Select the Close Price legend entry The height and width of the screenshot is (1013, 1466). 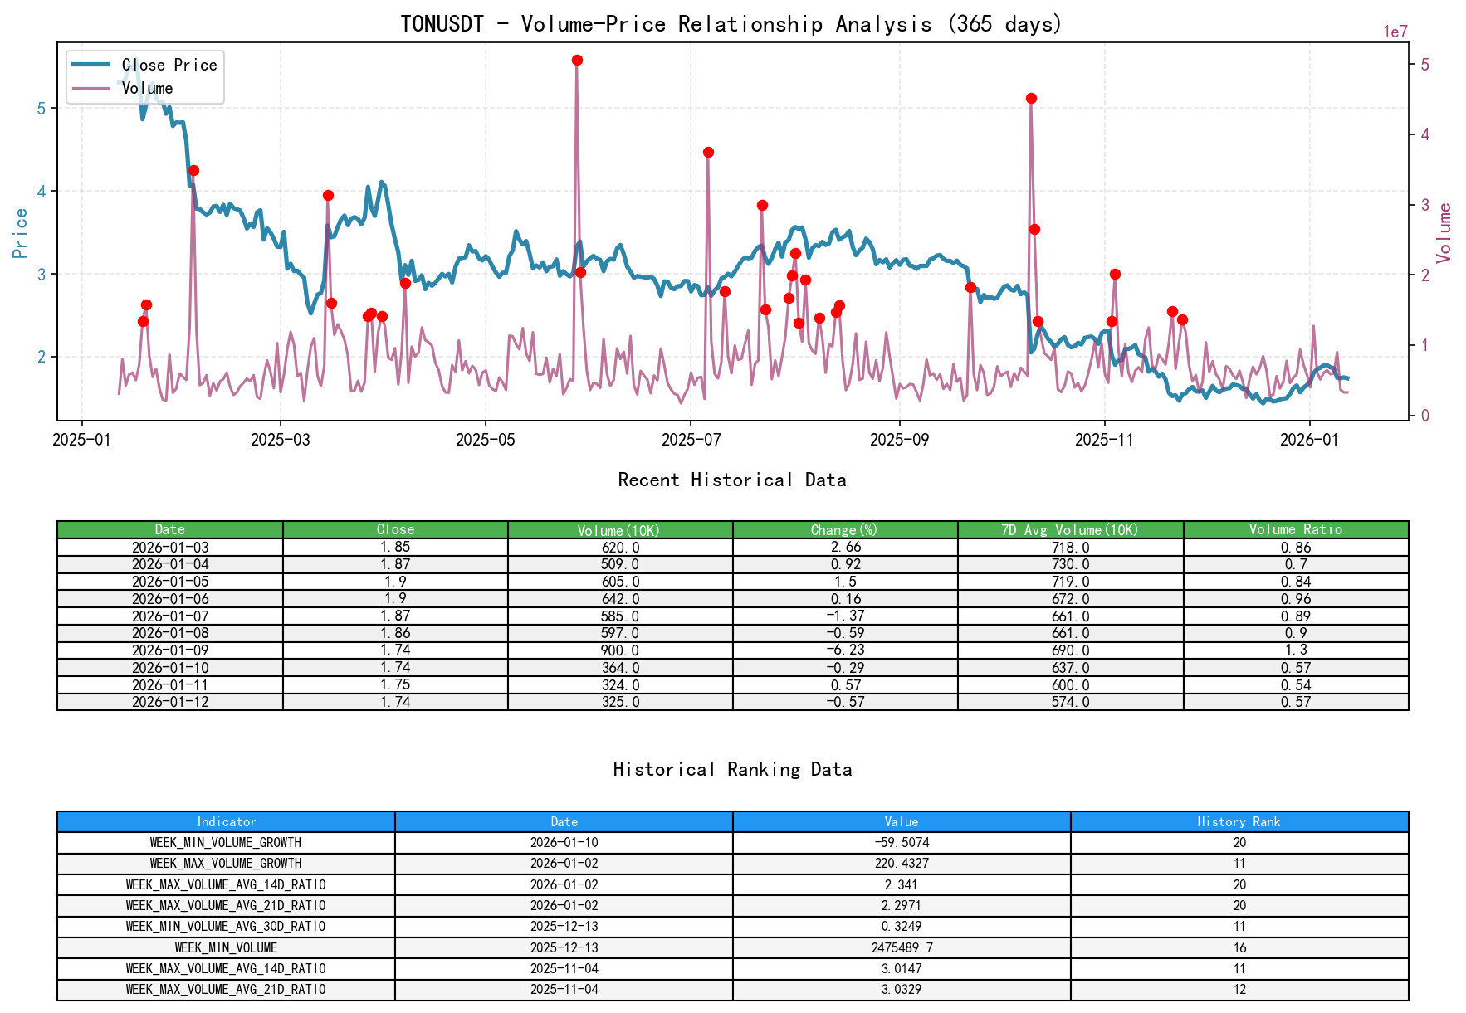pos(169,65)
